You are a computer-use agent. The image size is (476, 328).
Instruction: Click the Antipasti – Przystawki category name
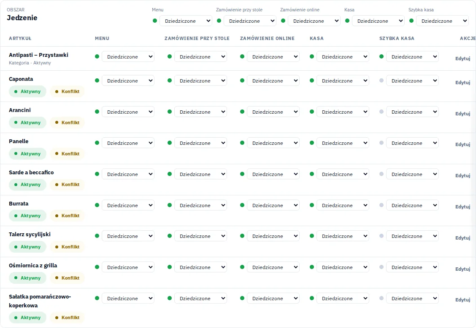[38, 55]
